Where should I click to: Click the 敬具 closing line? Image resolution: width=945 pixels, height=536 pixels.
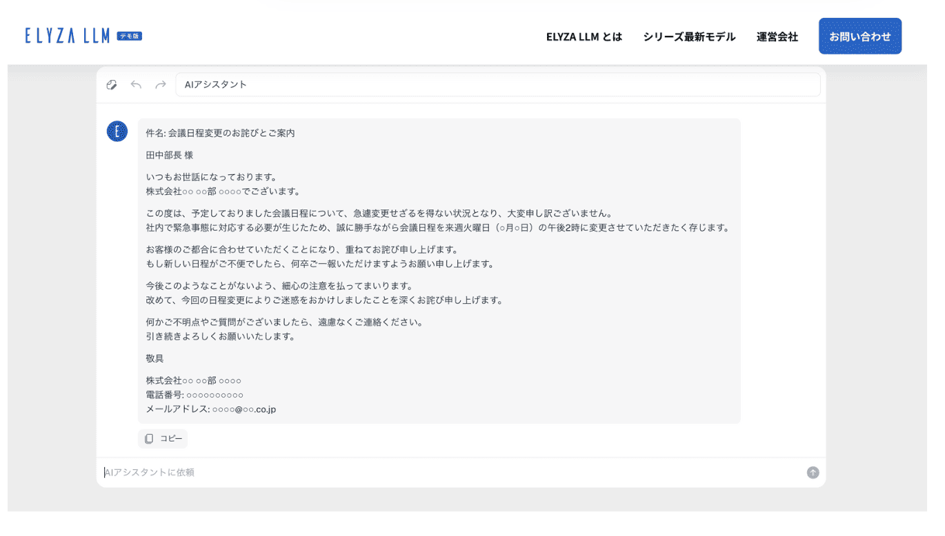pos(155,359)
